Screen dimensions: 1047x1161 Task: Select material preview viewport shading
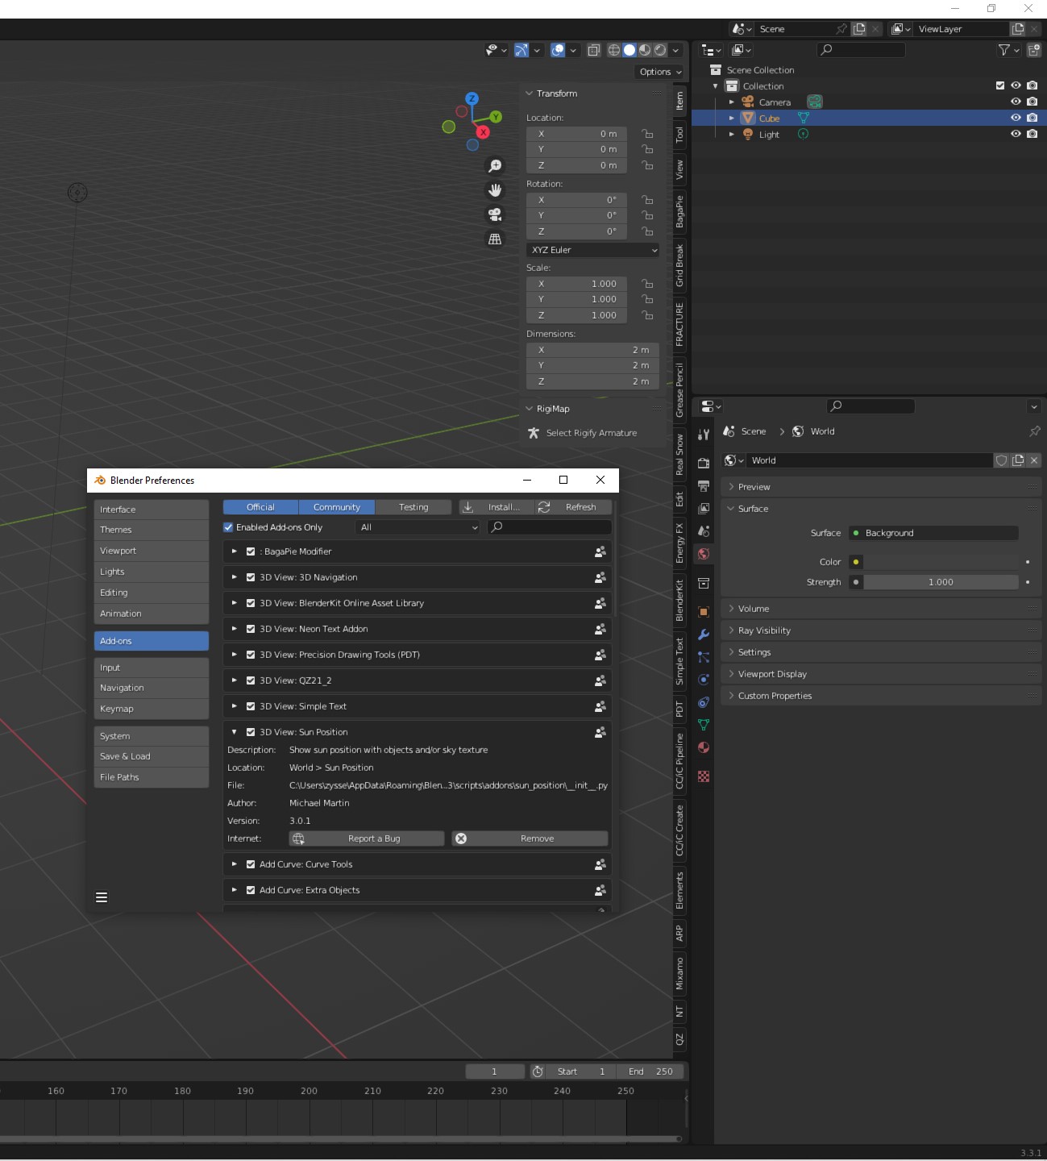645,50
